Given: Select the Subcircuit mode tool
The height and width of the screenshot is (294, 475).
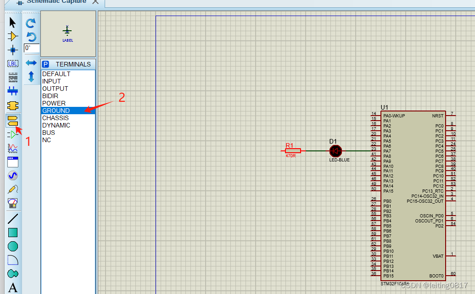Looking at the screenshot, I should pyautogui.click(x=13, y=105).
